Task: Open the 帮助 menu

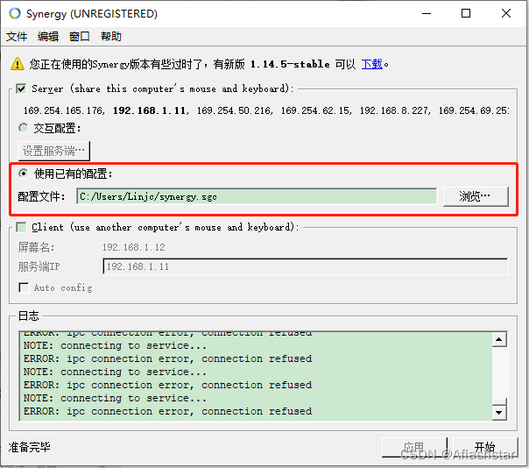Action: click(x=111, y=37)
